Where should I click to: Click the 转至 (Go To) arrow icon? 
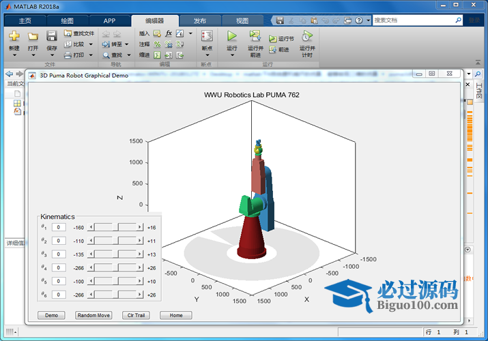click(x=106, y=44)
